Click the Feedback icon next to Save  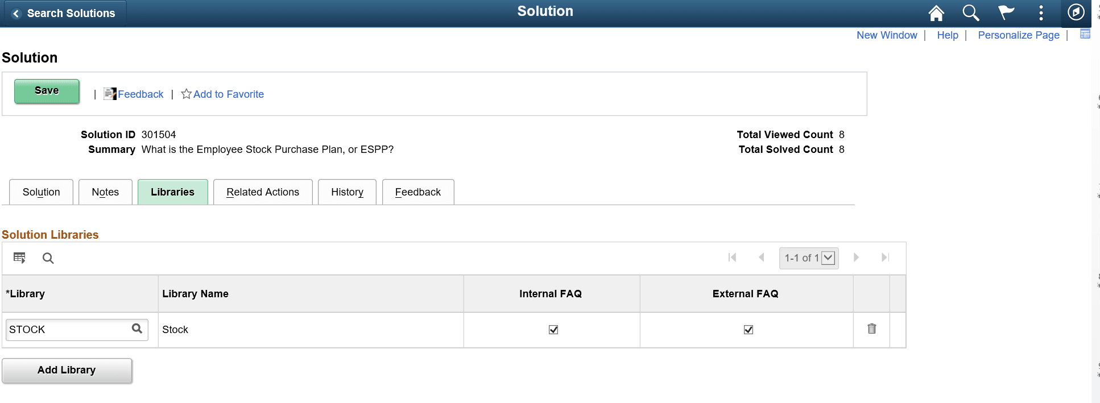(x=109, y=93)
